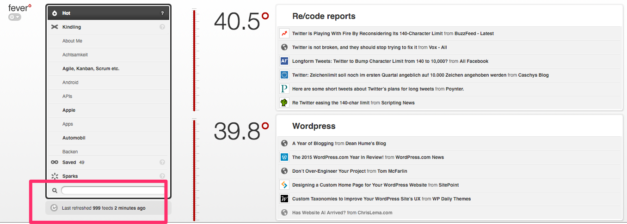Click the fever logo
The height and width of the screenshot is (224, 627).
[x=20, y=8]
